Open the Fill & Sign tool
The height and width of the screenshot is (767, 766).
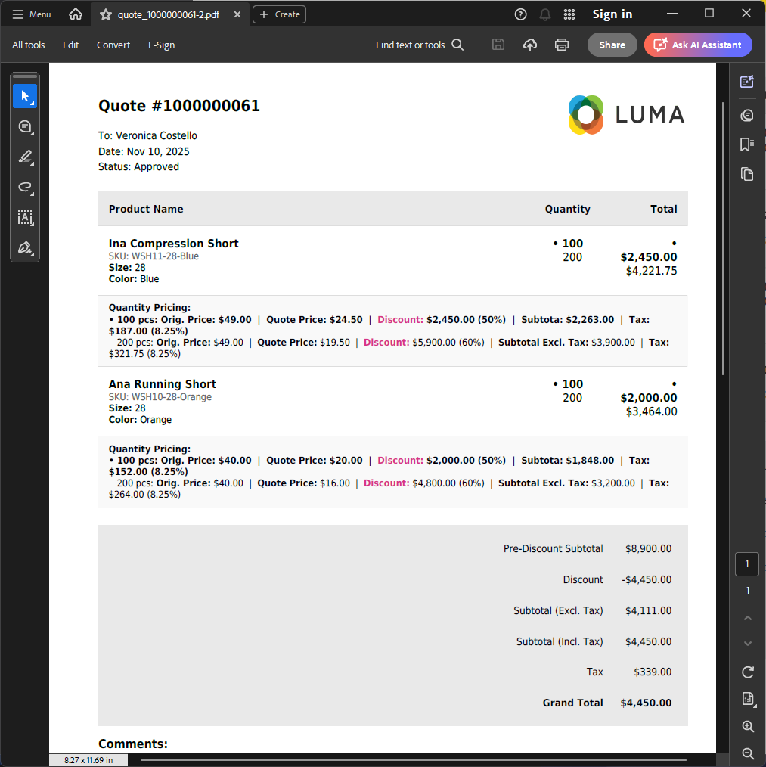25,248
